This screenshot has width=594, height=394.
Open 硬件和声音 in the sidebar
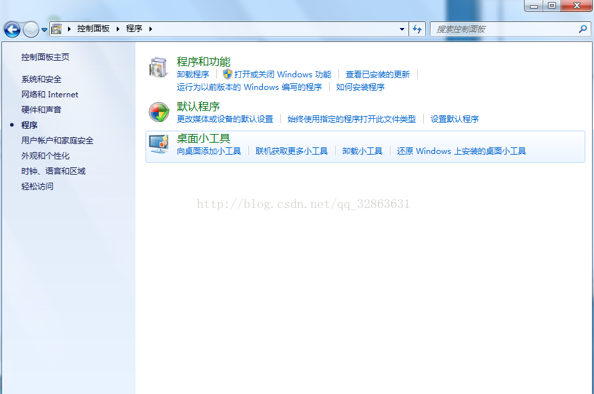[x=41, y=110]
